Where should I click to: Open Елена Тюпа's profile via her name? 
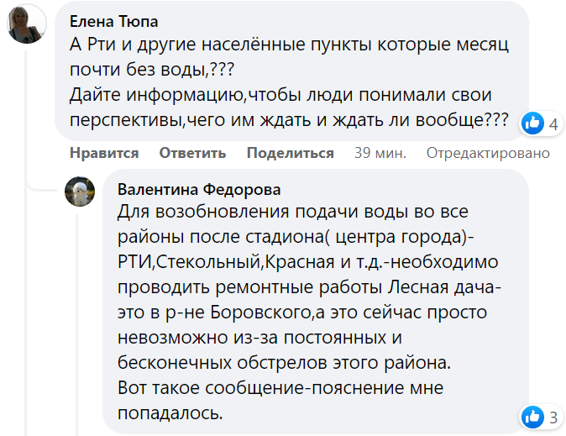(x=113, y=21)
